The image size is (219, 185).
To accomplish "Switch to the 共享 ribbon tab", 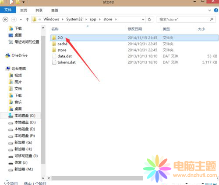I will 39,10.
